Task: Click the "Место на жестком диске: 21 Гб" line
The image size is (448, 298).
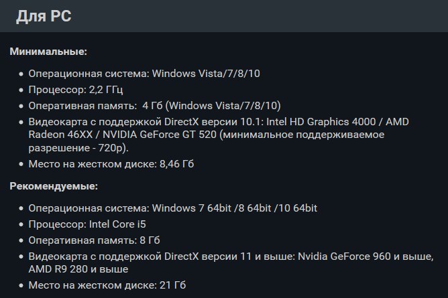Action: [107, 285]
